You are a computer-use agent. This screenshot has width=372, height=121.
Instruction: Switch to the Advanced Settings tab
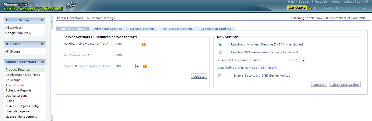tap(108, 29)
